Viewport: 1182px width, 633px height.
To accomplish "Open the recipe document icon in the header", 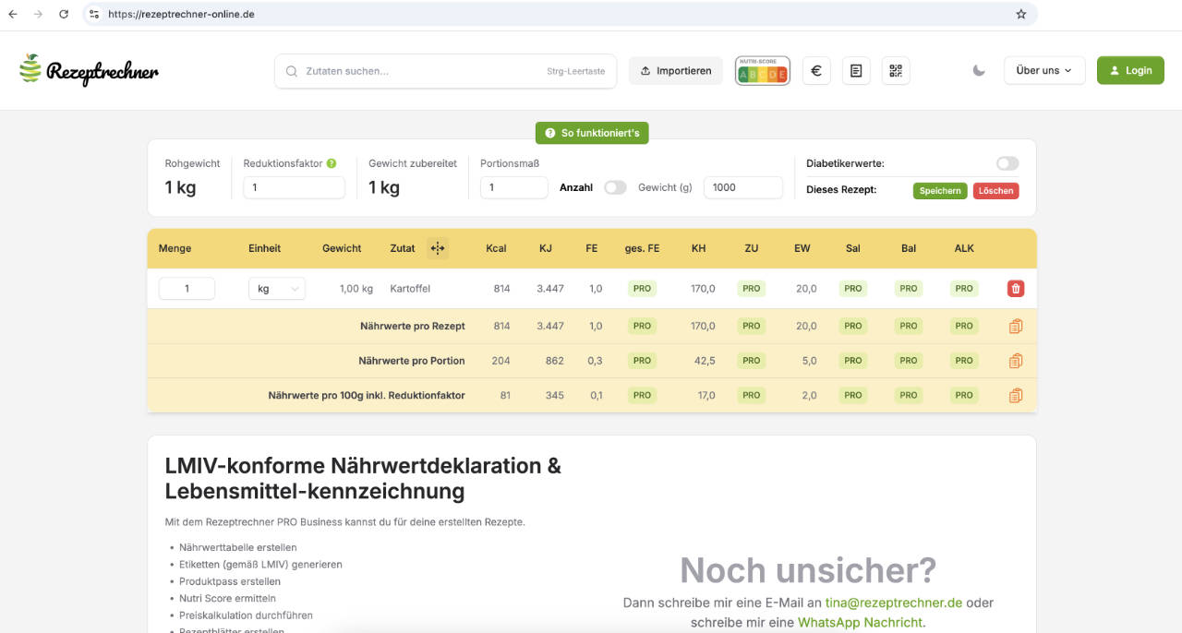I will click(x=855, y=70).
